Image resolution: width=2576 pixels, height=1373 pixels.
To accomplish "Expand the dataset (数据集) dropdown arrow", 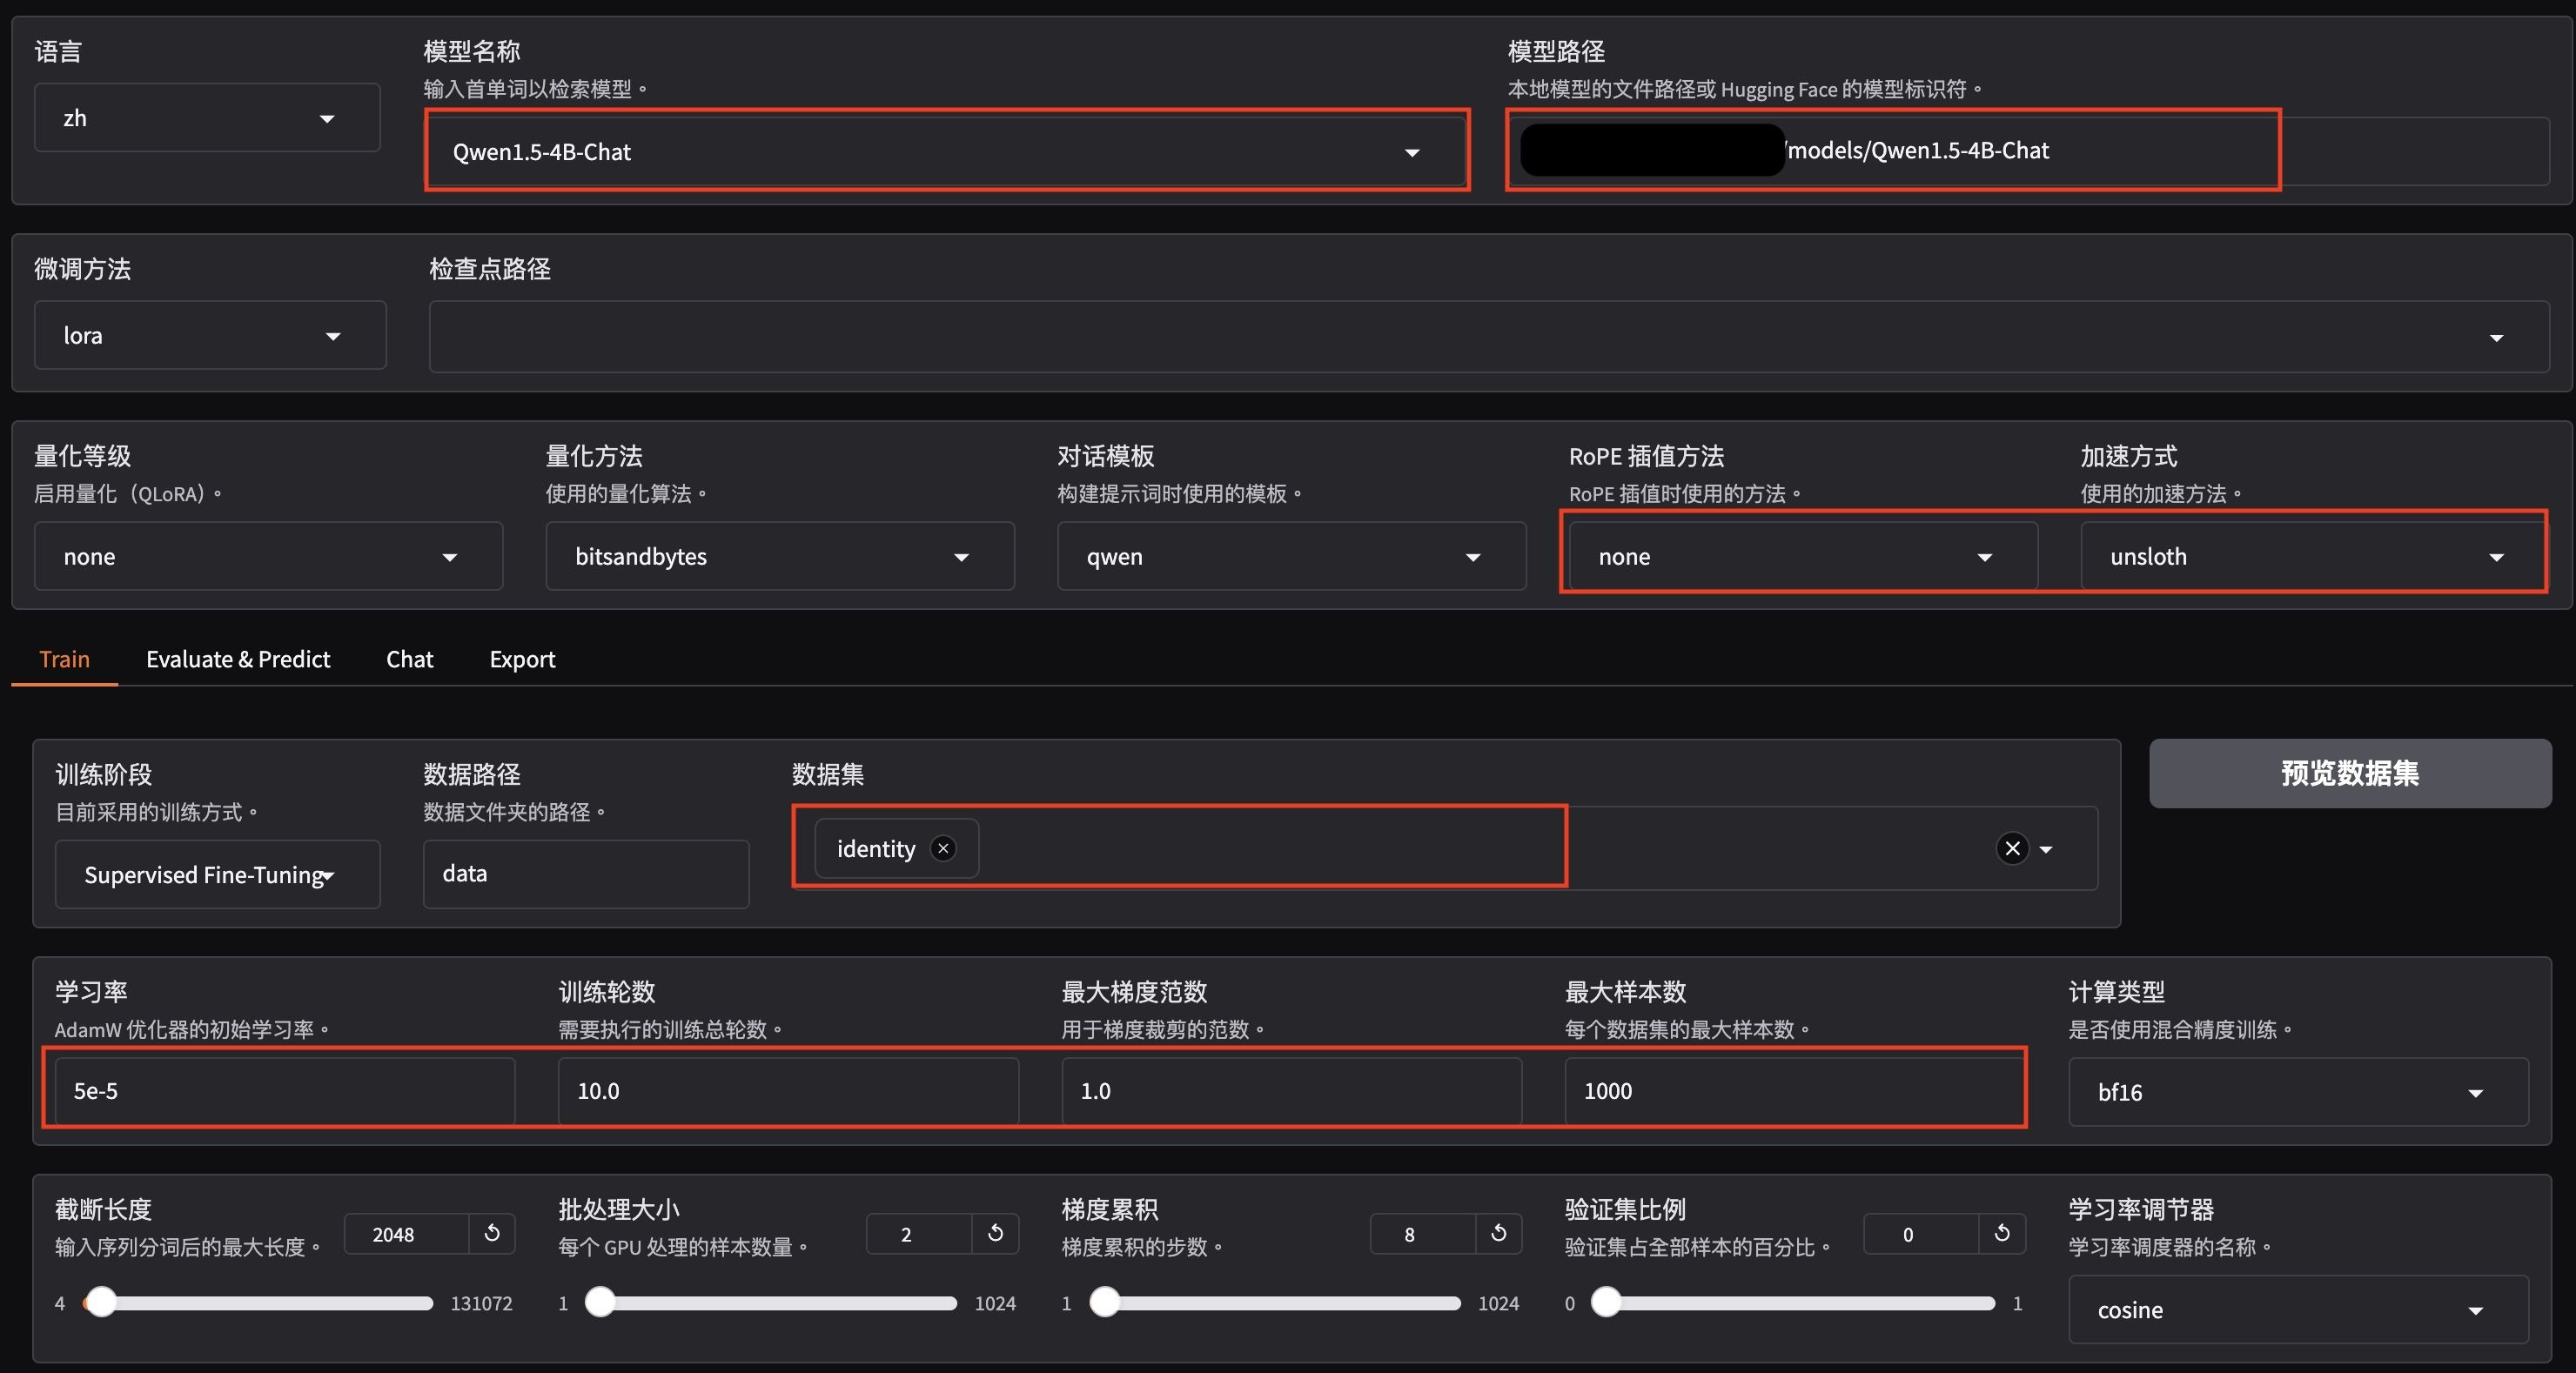I will click(2046, 850).
